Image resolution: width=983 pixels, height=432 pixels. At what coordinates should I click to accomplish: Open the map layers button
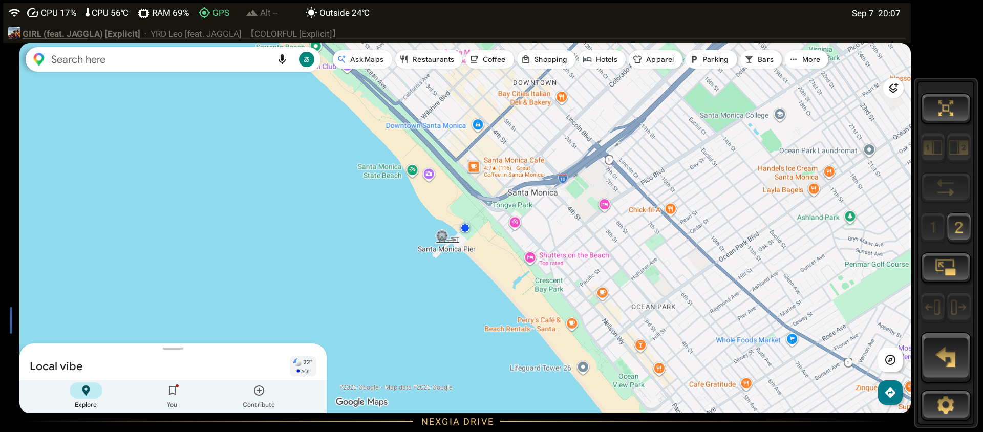893,88
